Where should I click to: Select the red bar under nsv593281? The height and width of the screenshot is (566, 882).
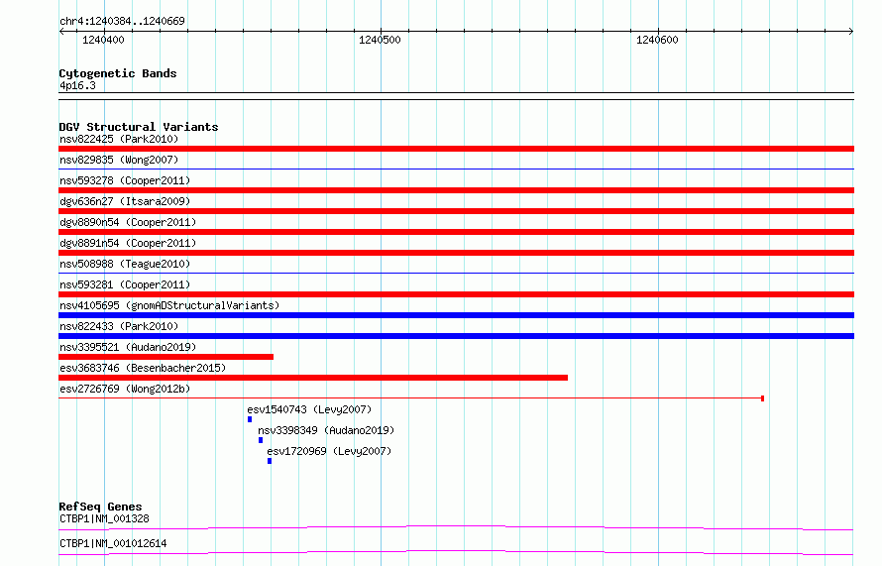[x=456, y=294]
